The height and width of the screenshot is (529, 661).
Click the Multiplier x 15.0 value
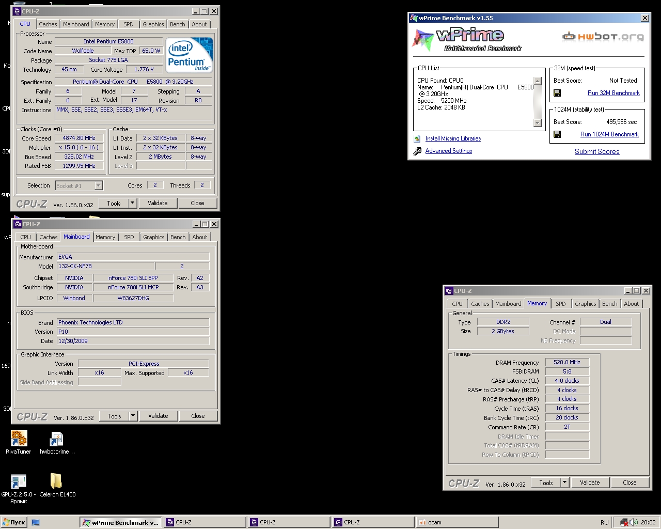[79, 147]
